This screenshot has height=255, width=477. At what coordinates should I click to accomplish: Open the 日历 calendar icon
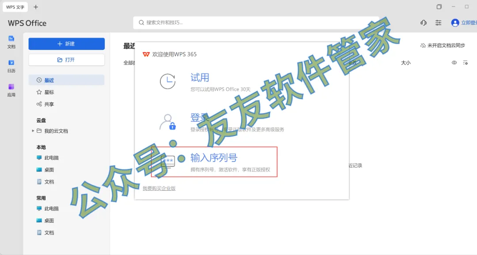point(11,66)
